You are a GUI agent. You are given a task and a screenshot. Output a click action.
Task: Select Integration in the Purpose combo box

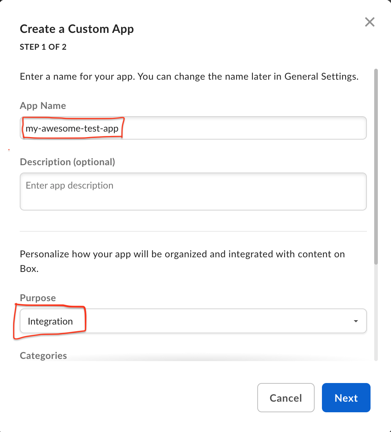50,321
